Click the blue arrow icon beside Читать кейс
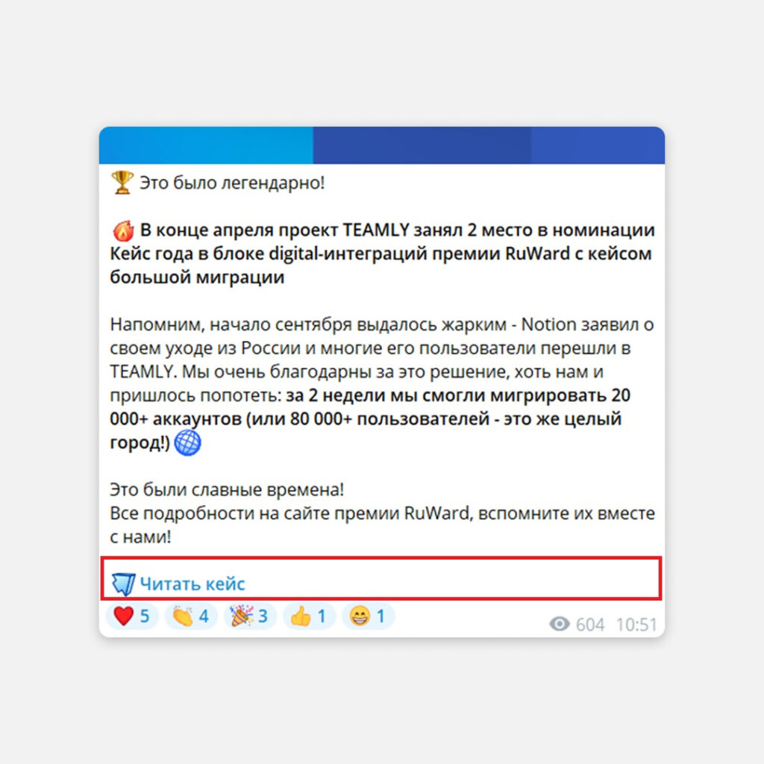 pos(123,583)
